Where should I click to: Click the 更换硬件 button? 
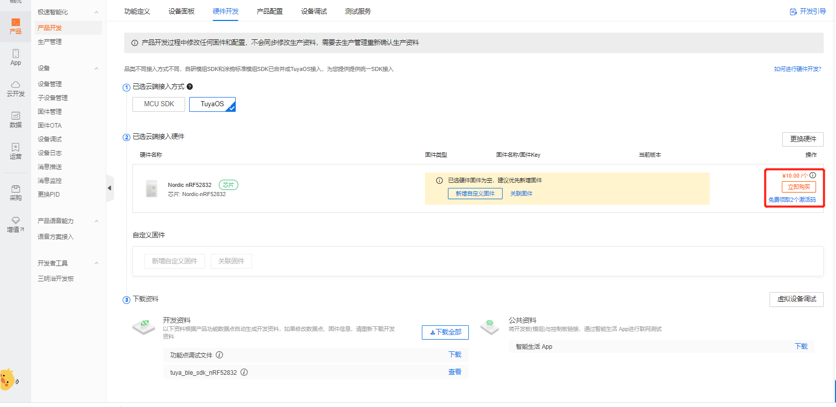click(x=803, y=139)
